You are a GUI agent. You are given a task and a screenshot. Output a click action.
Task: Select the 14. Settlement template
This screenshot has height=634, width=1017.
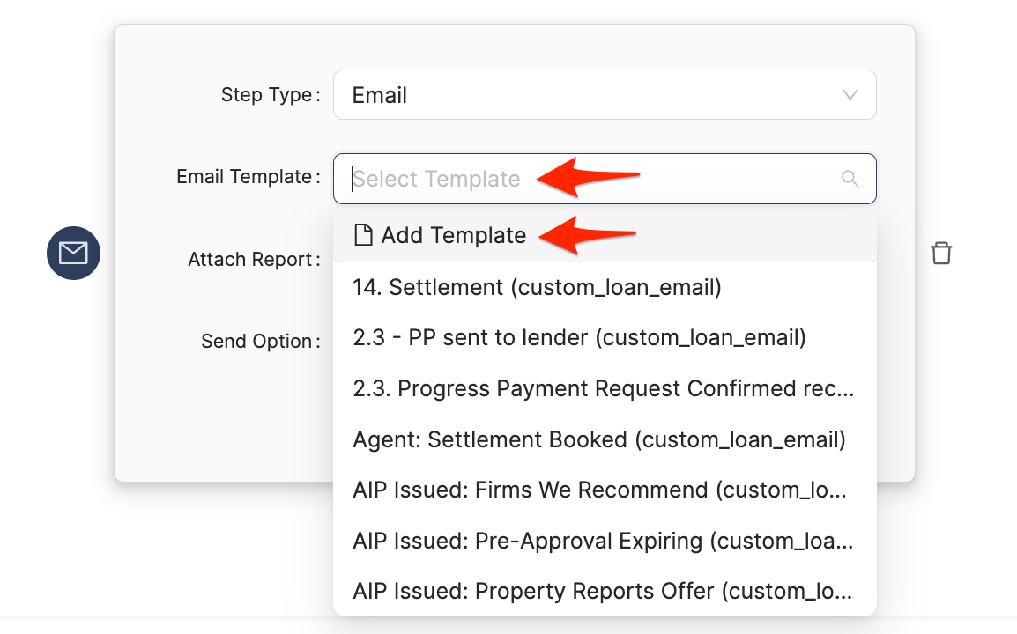[x=537, y=287]
